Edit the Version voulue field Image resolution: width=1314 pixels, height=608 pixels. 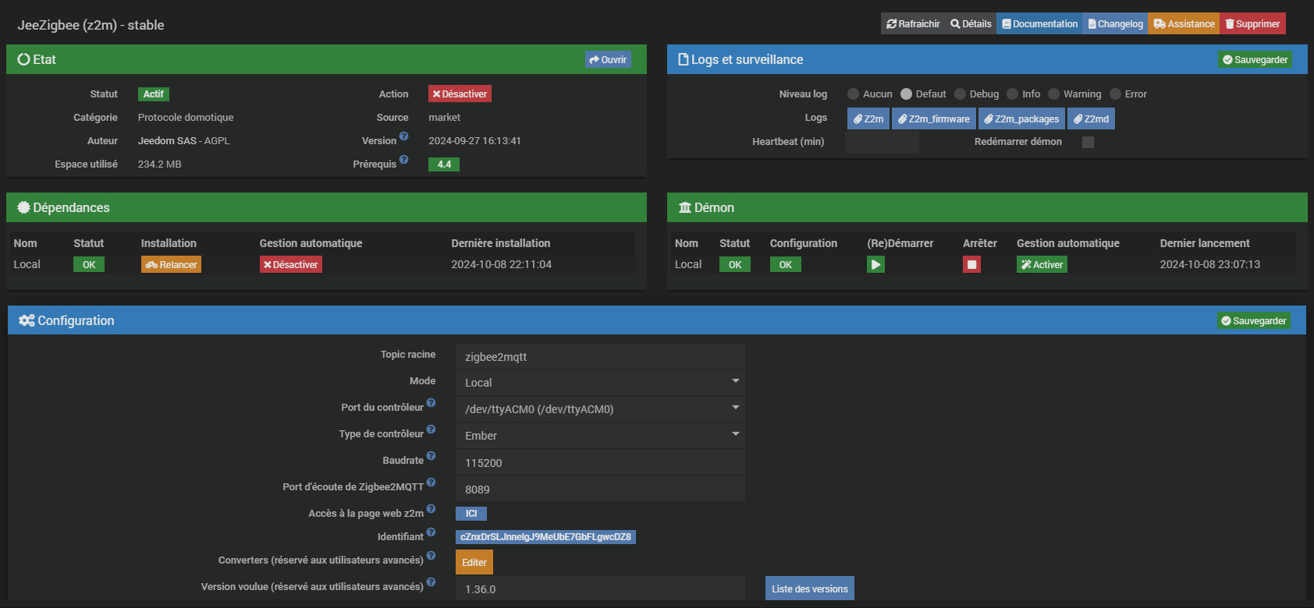click(x=600, y=589)
